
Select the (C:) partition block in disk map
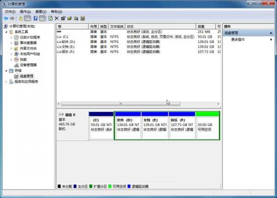[101, 127]
